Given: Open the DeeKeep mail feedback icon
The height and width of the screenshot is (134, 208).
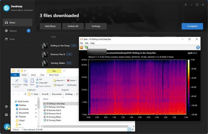Looking at the screenshot, I should (x=6, y=114).
